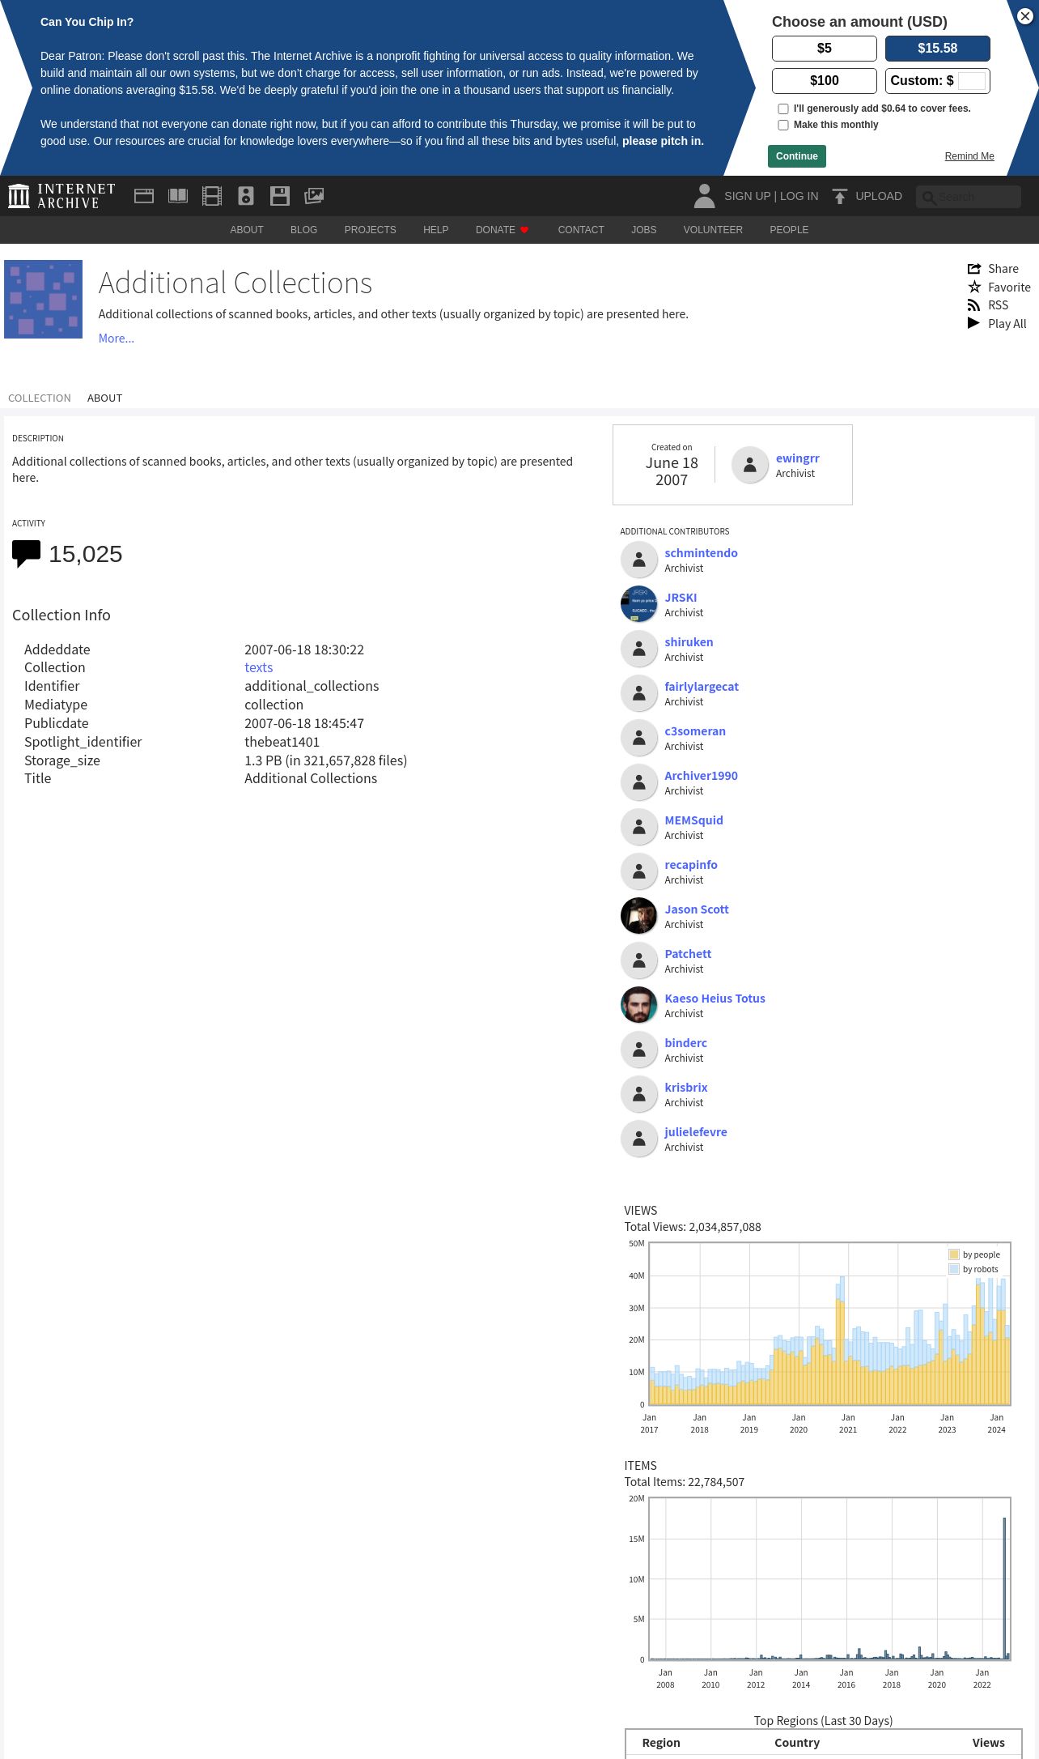Click the Internet Archive logo
This screenshot has height=1759, width=1039.
(x=61, y=196)
